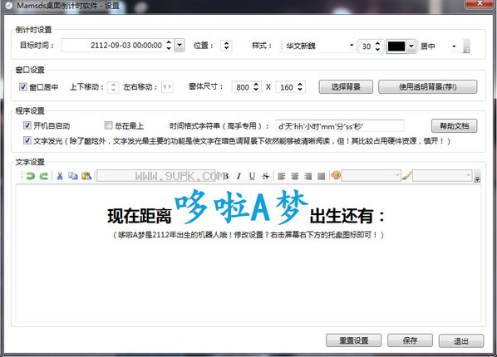Screen dimensions: 497x357
Task: Click the 使用透明背景(荐!) button
Action: coord(427,87)
